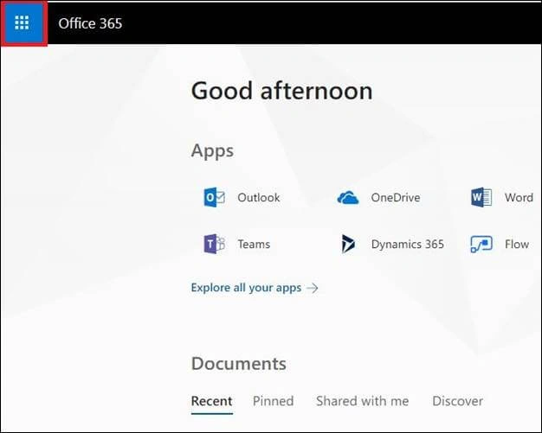This screenshot has width=542, height=433.
Task: Switch to the Recent documents tab
Action: pos(211,401)
